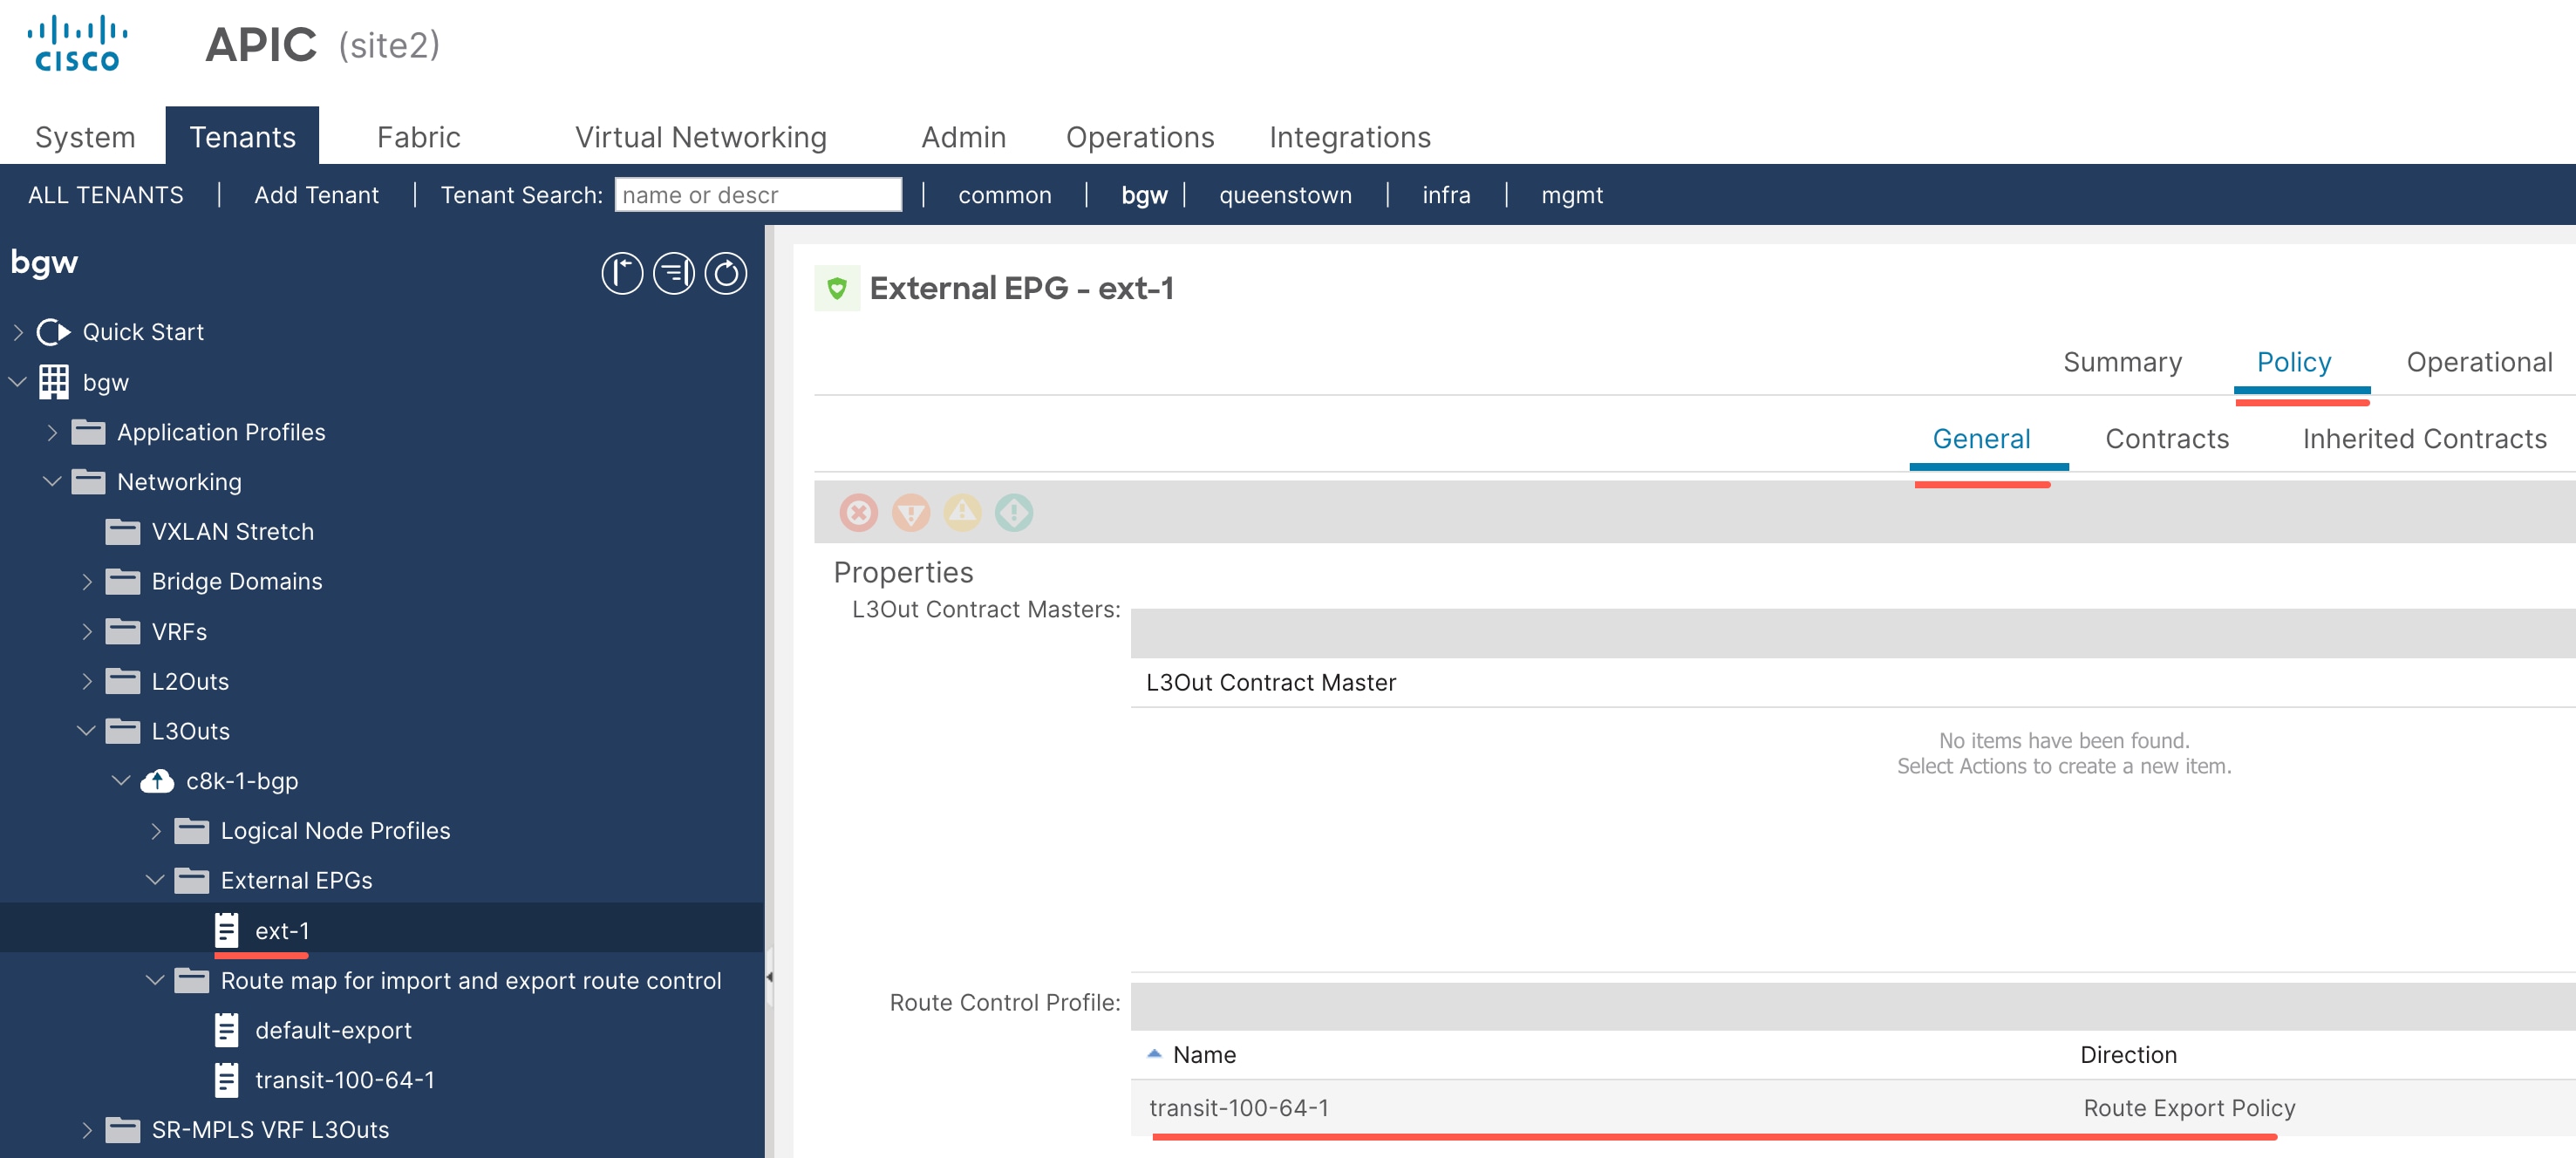Click L3Out Contract Master column header
This screenshot has height=1158, width=2576.
(1270, 683)
